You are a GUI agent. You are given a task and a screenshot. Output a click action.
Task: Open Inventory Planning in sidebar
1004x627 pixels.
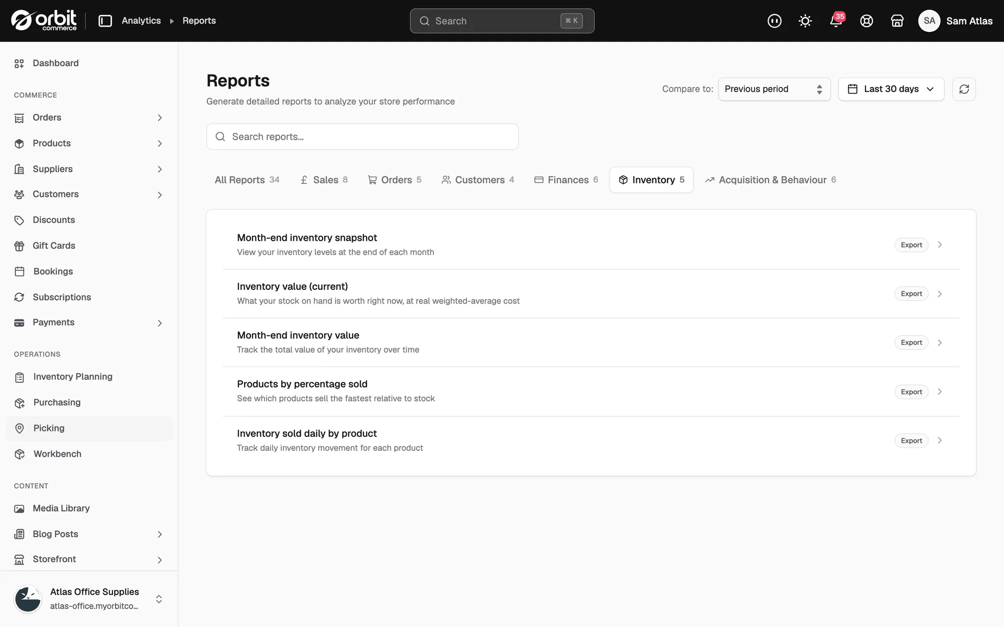(x=89, y=377)
